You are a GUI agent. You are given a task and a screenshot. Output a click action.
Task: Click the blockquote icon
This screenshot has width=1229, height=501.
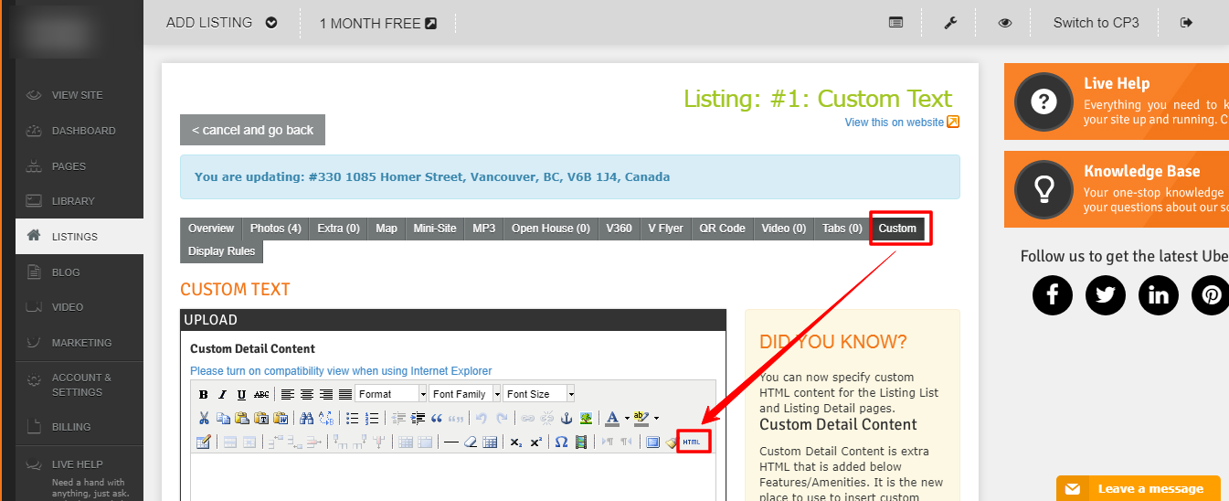437,419
